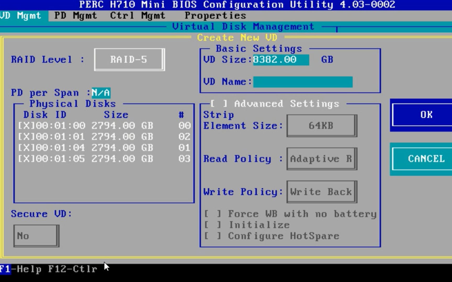Click the order number 00 for disk 00:01:00
The width and height of the screenshot is (452, 282).
point(184,126)
